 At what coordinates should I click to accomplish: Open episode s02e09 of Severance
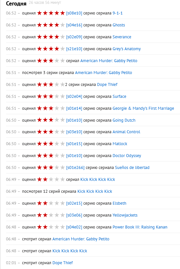tap(74, 37)
